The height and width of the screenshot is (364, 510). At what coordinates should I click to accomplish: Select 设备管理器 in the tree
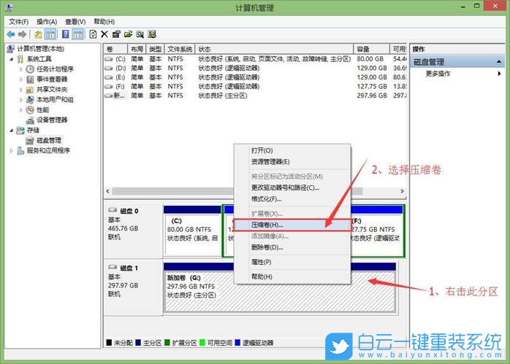52,120
